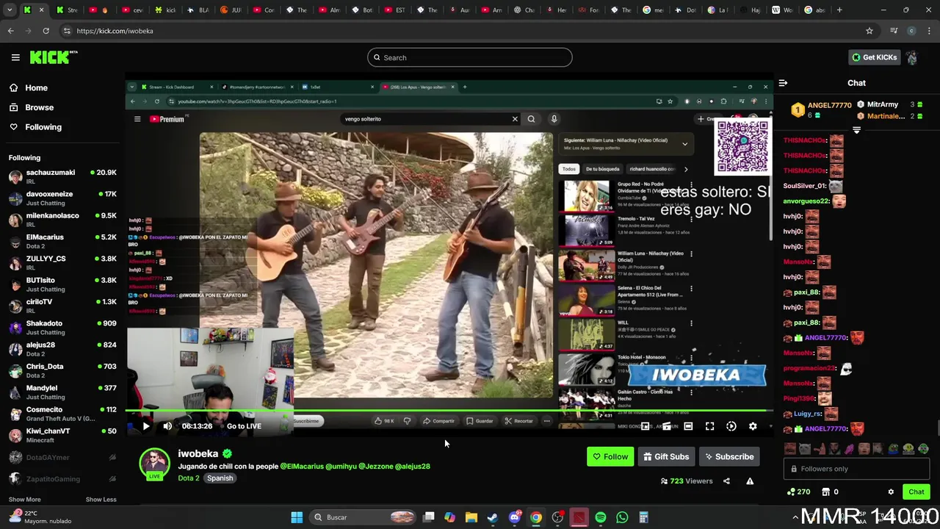940x529 pixels.
Task: Click the Gift Subs button
Action: point(666,457)
